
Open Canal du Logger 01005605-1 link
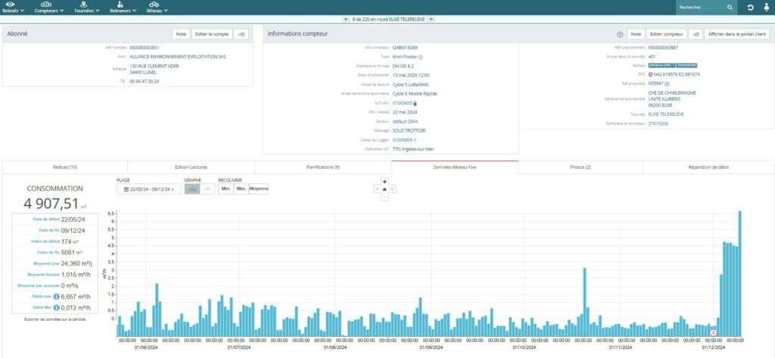coord(406,139)
